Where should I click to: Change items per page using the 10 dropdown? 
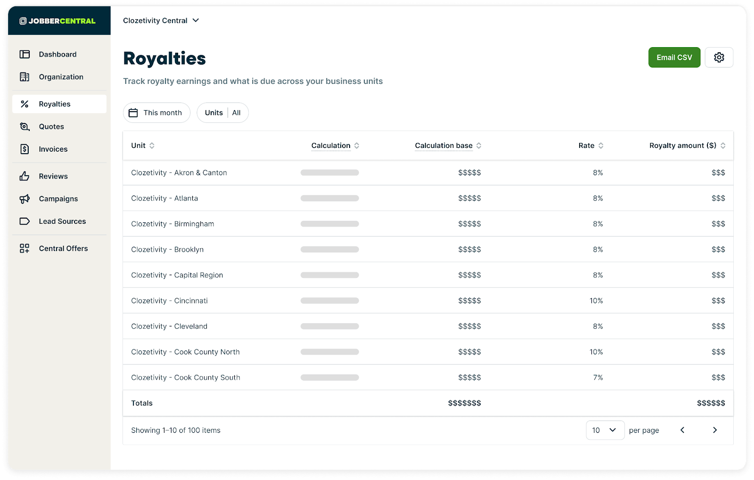click(605, 430)
